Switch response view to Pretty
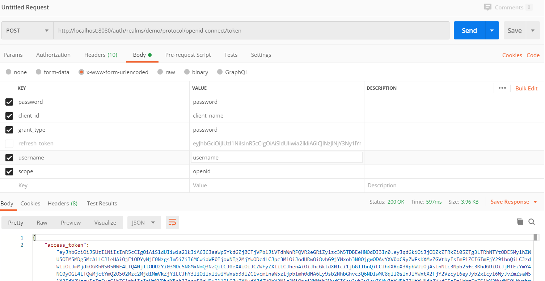 (x=16, y=222)
